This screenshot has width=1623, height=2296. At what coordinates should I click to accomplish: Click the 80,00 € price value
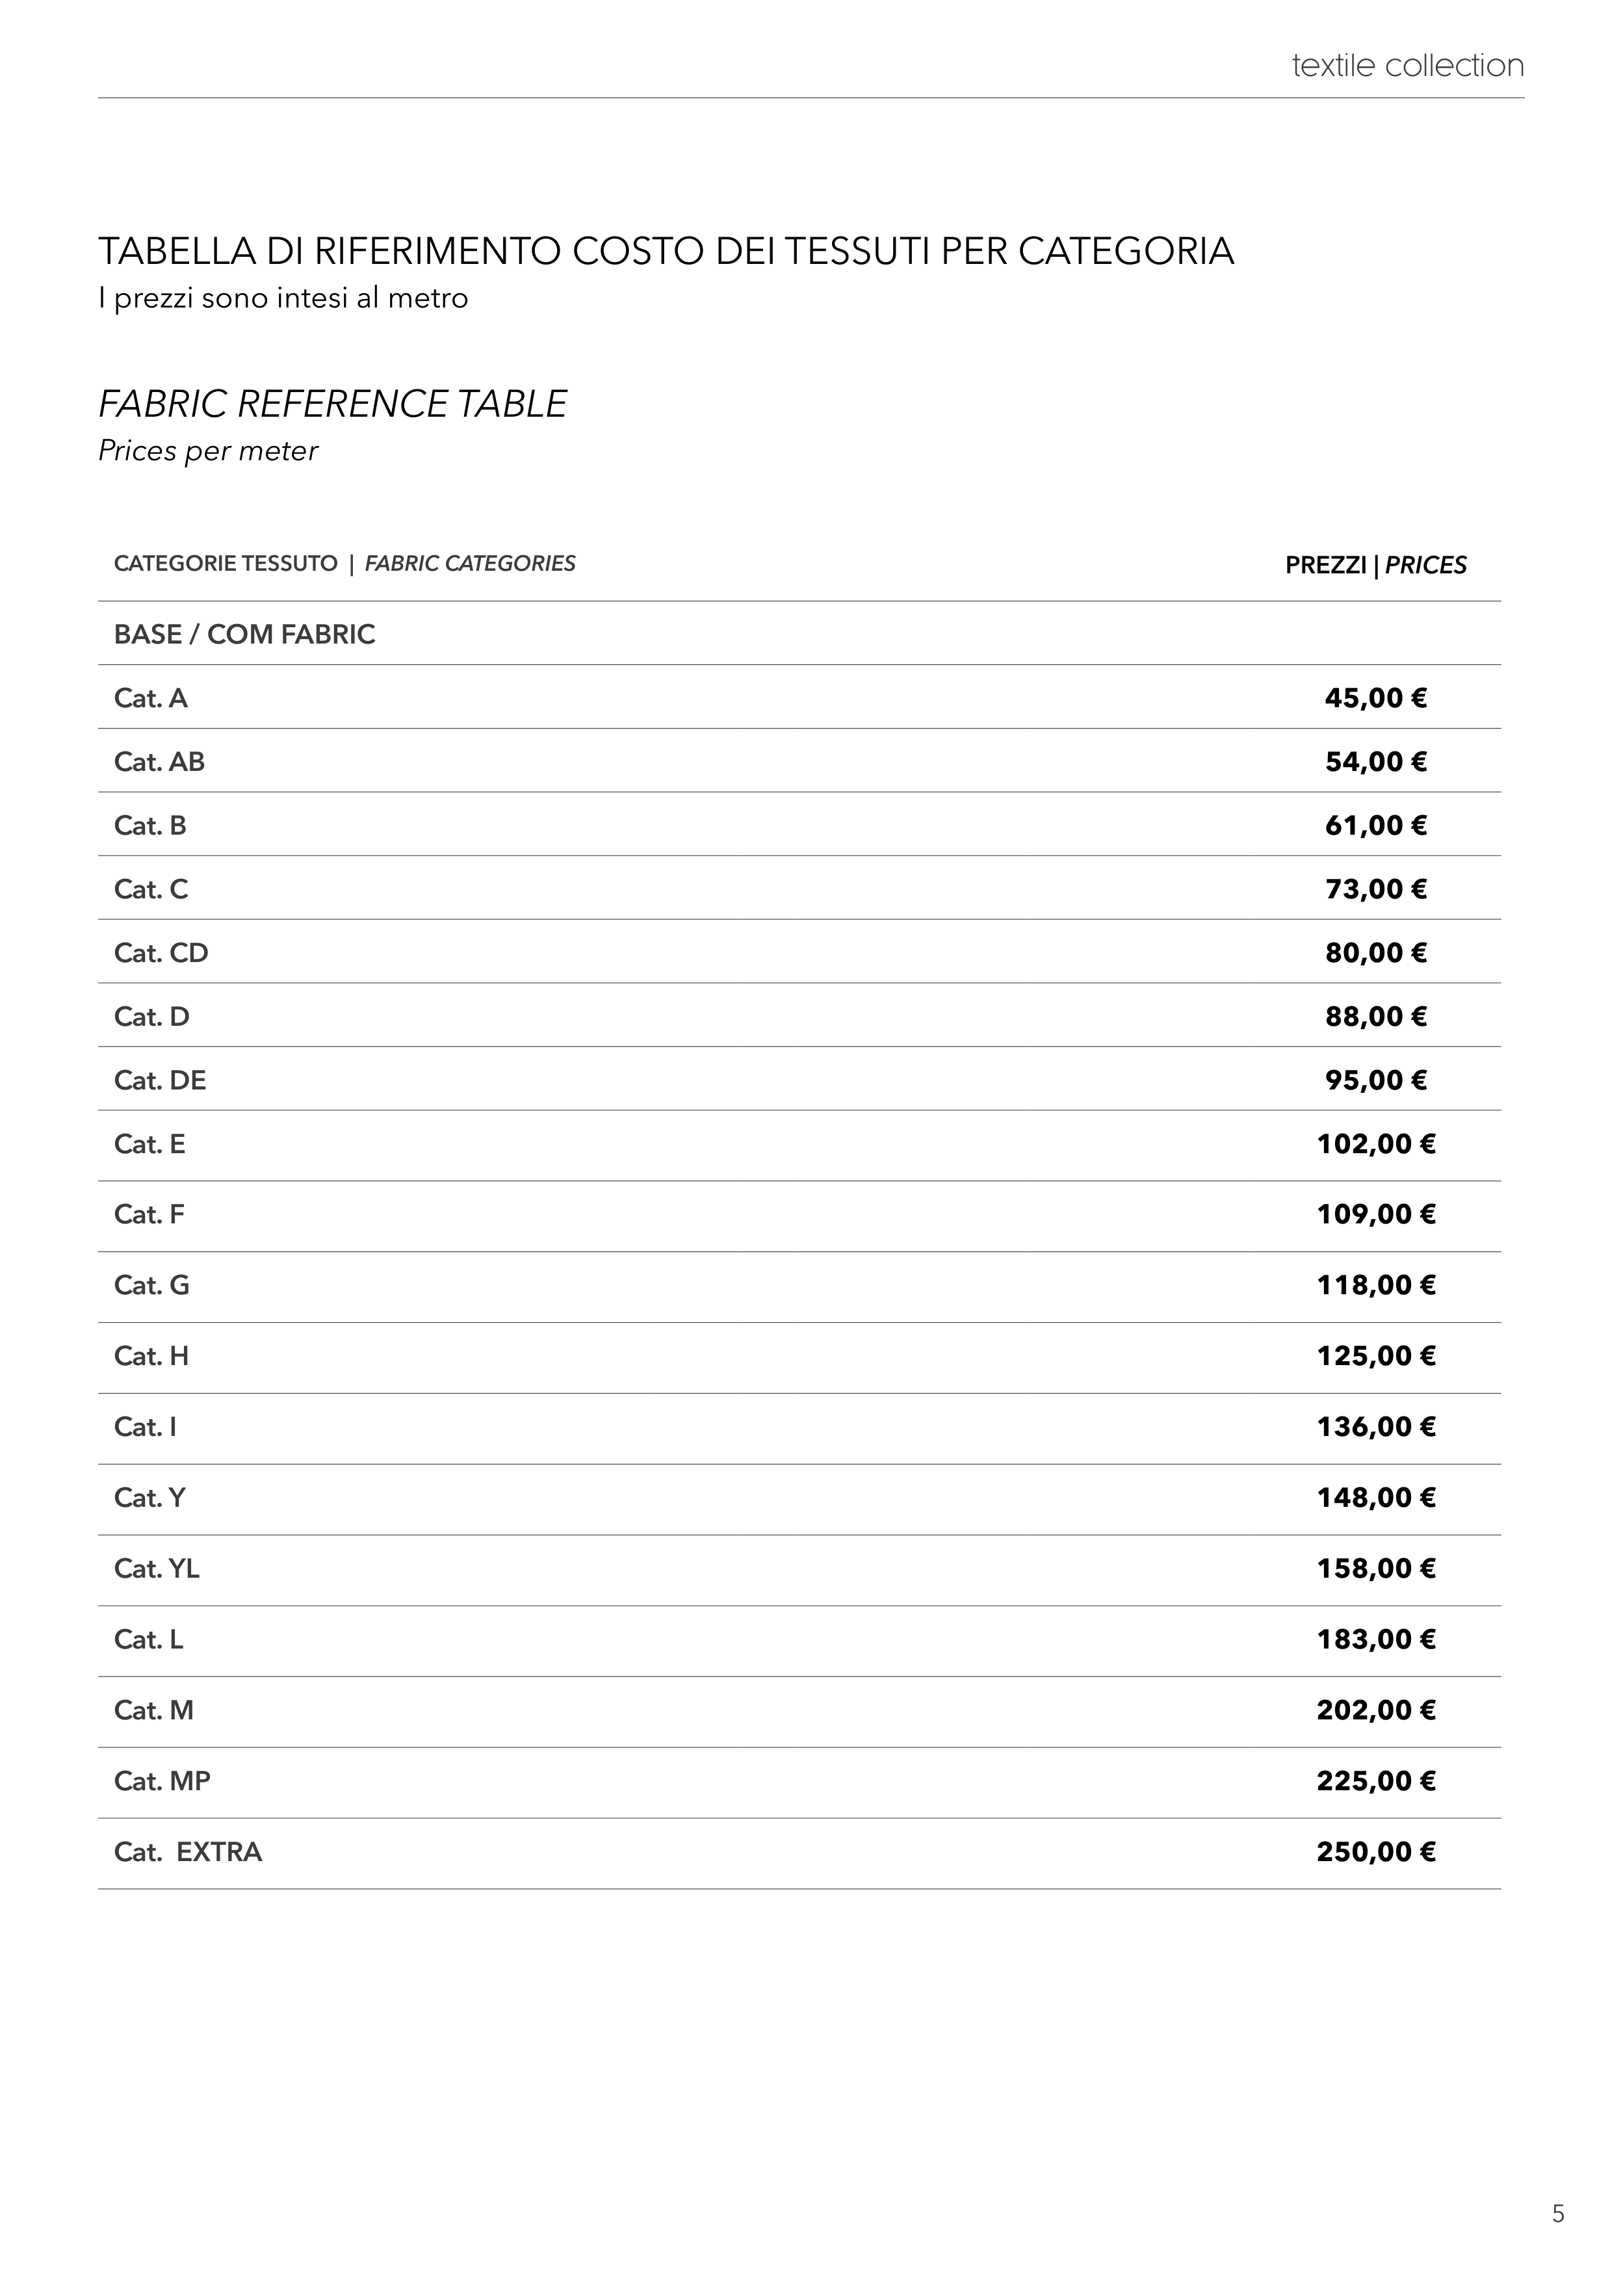point(1375,953)
